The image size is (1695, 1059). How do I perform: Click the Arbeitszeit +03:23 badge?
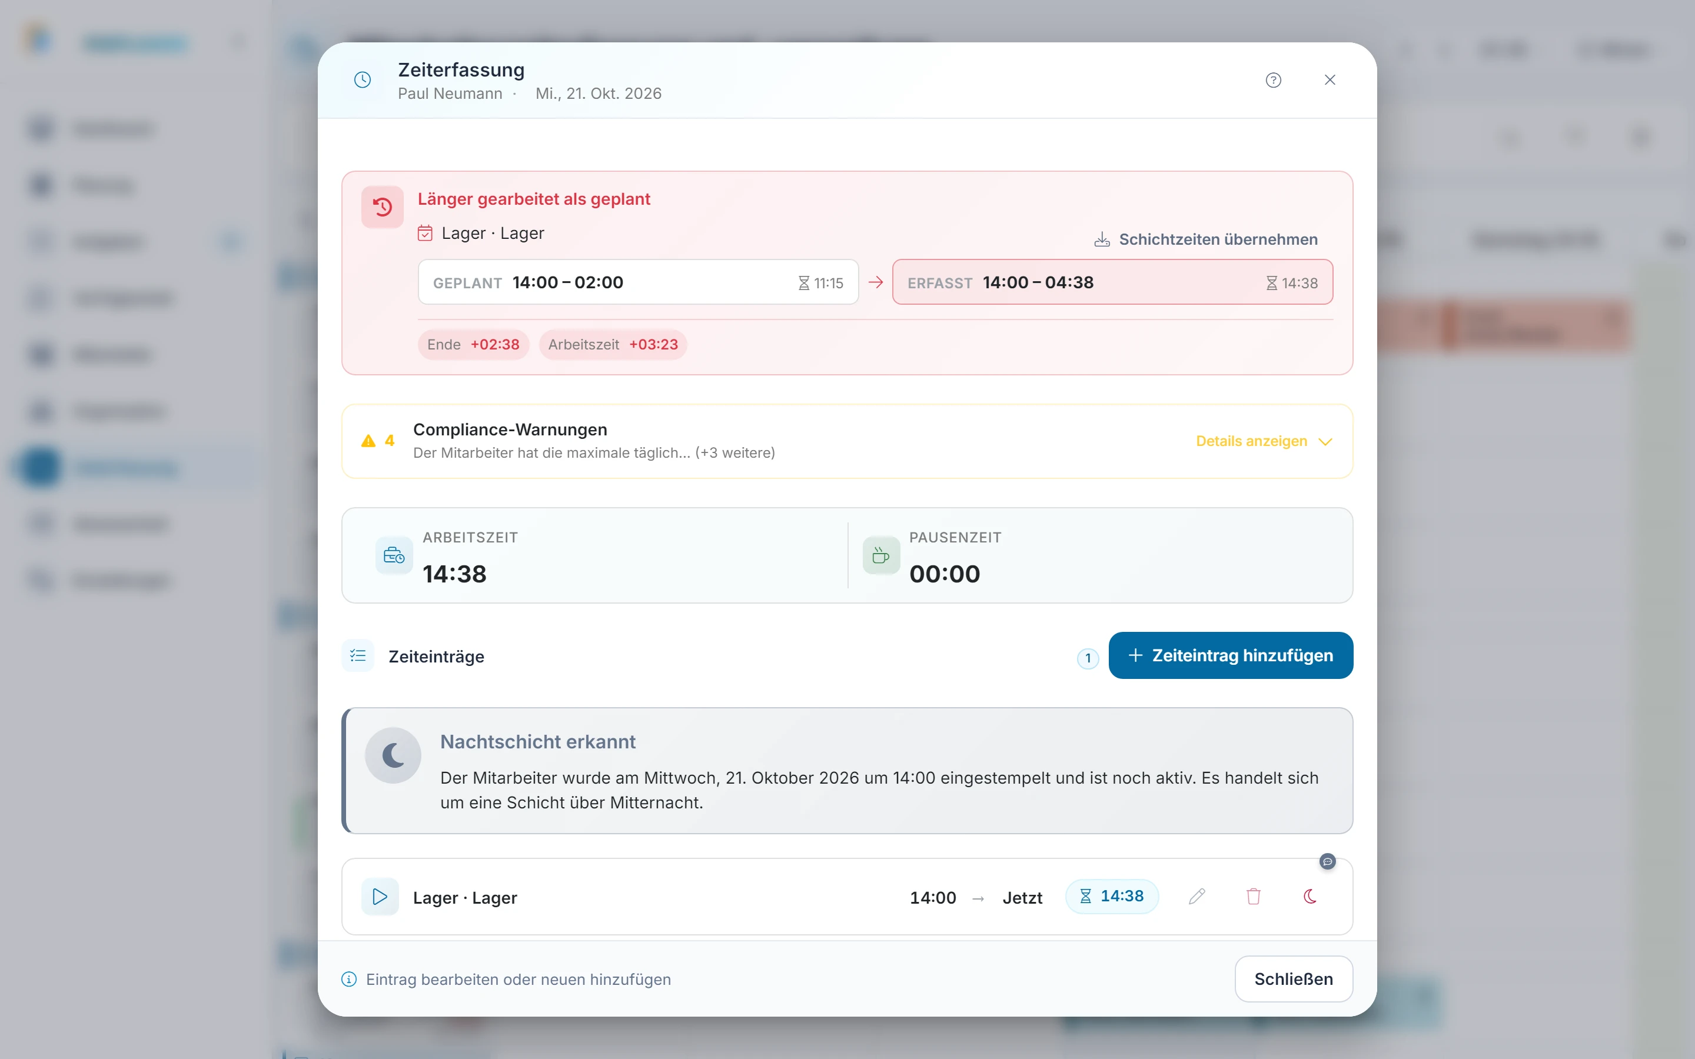[x=613, y=345]
